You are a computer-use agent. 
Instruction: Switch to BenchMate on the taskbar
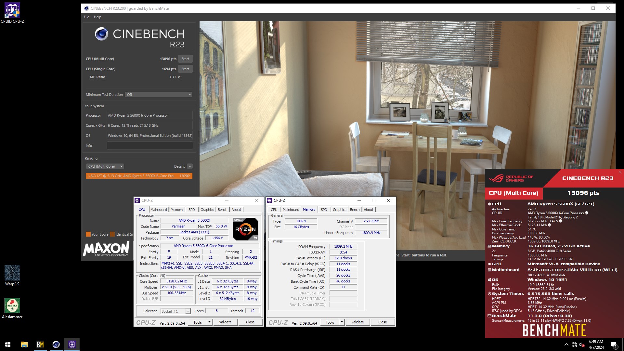(40, 344)
